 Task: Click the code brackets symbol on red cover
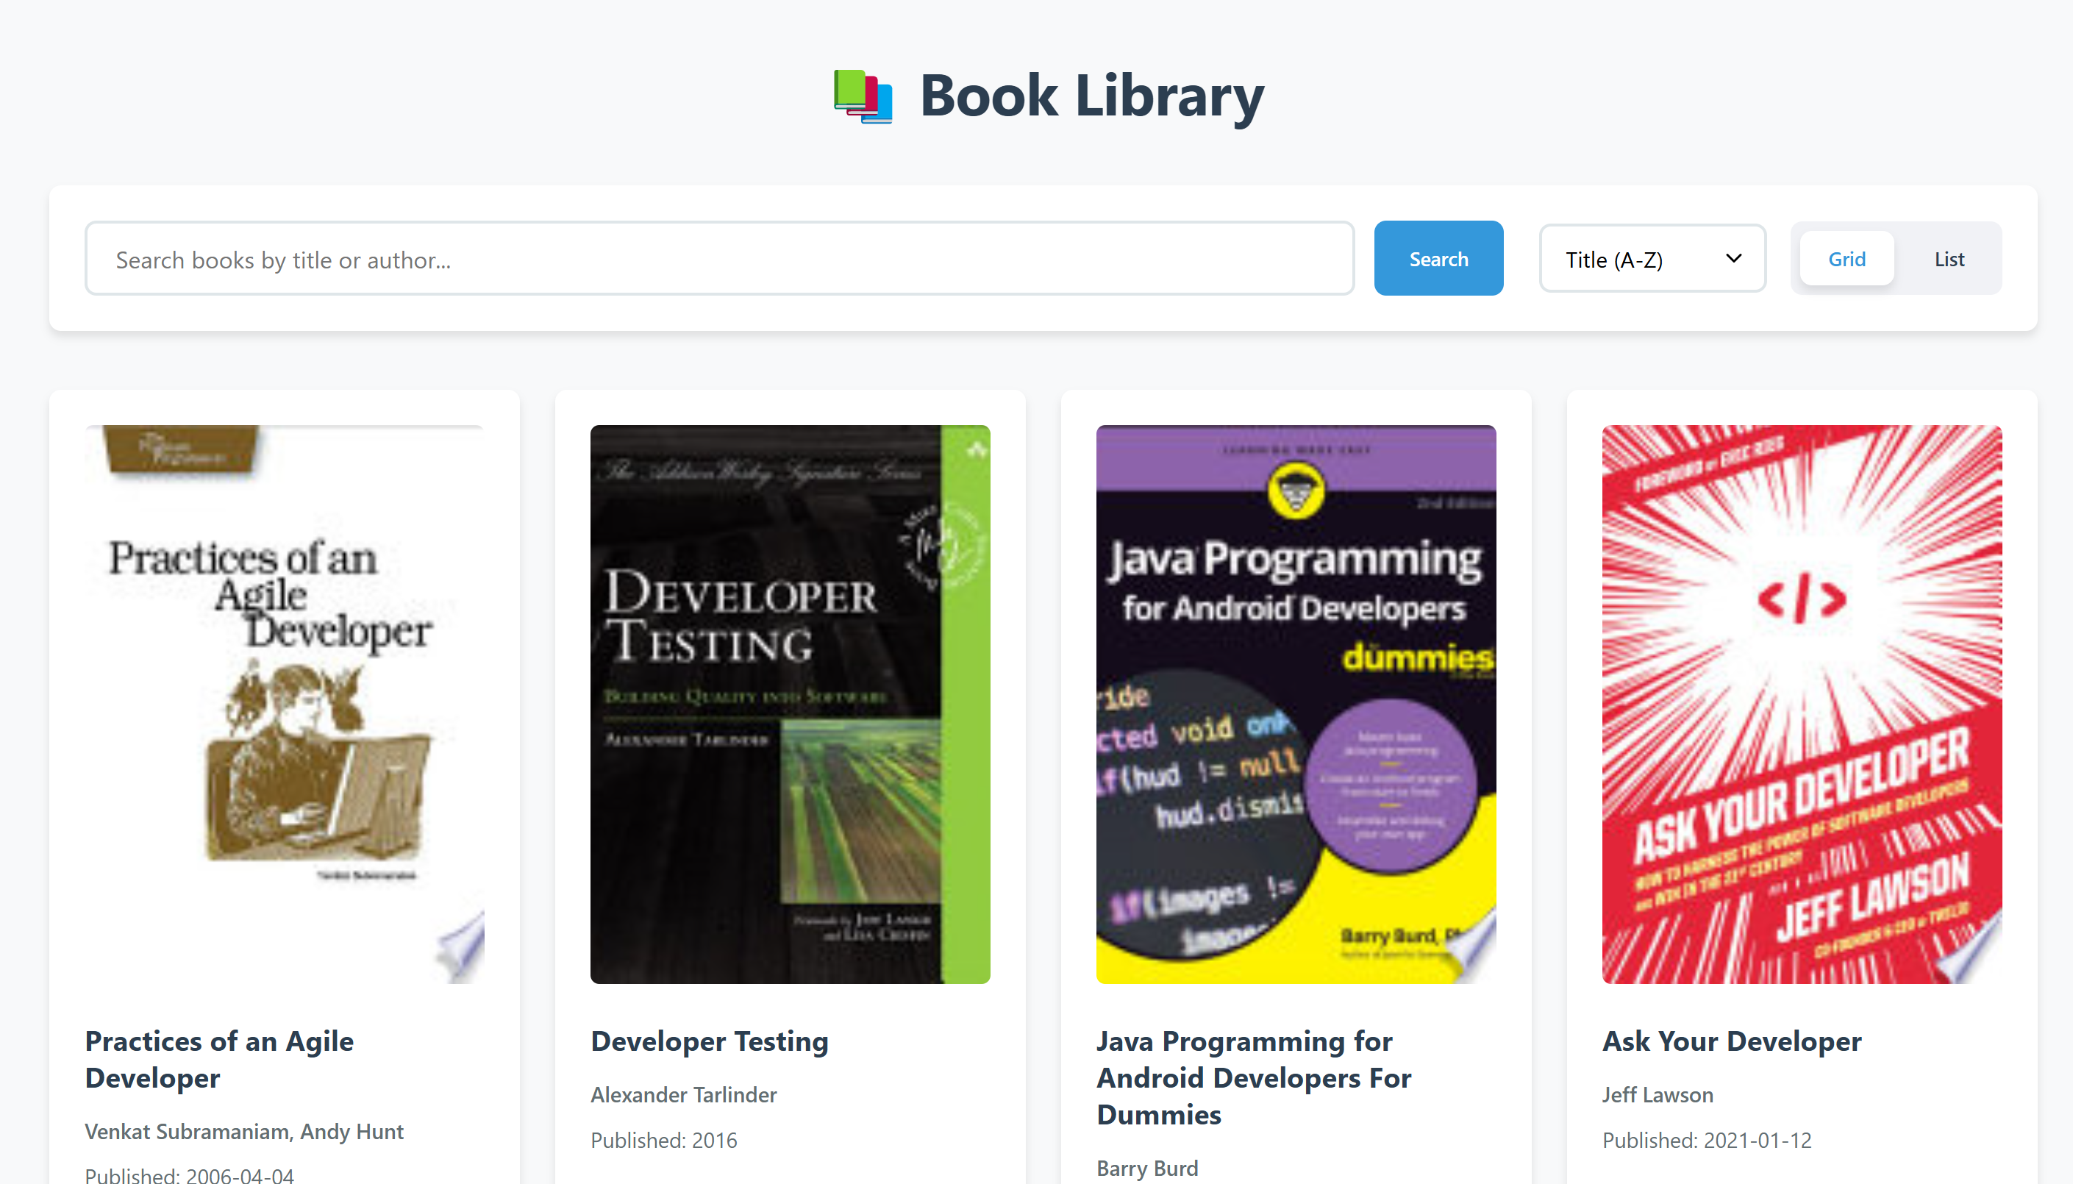1802,599
